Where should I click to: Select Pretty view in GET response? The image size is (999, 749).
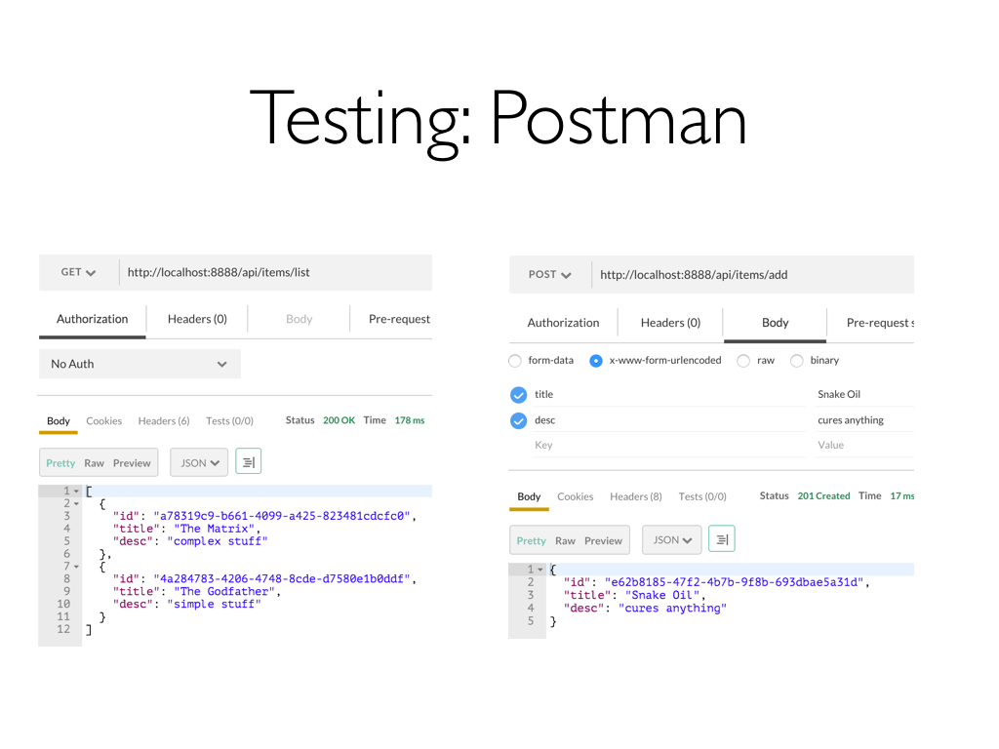(60, 463)
